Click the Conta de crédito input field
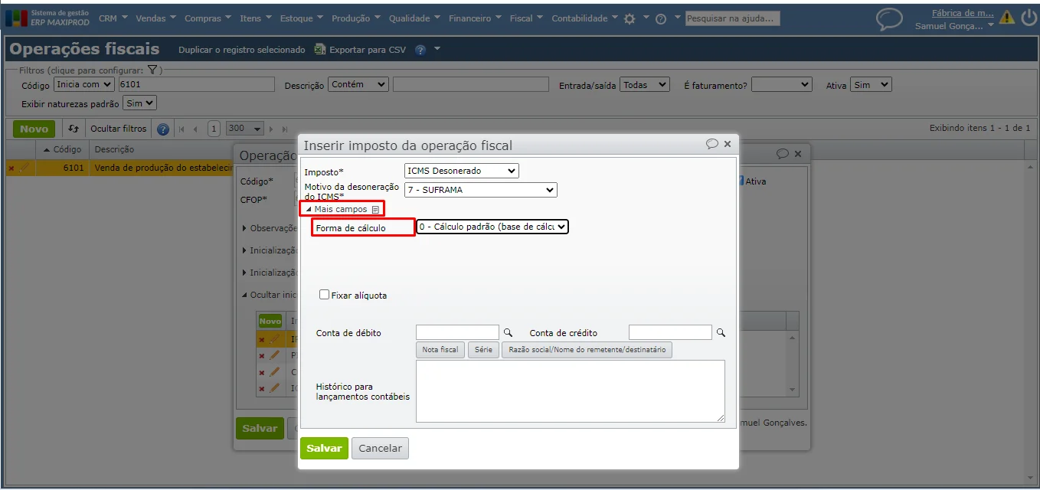Viewport: 1040px width, 490px height. point(670,332)
